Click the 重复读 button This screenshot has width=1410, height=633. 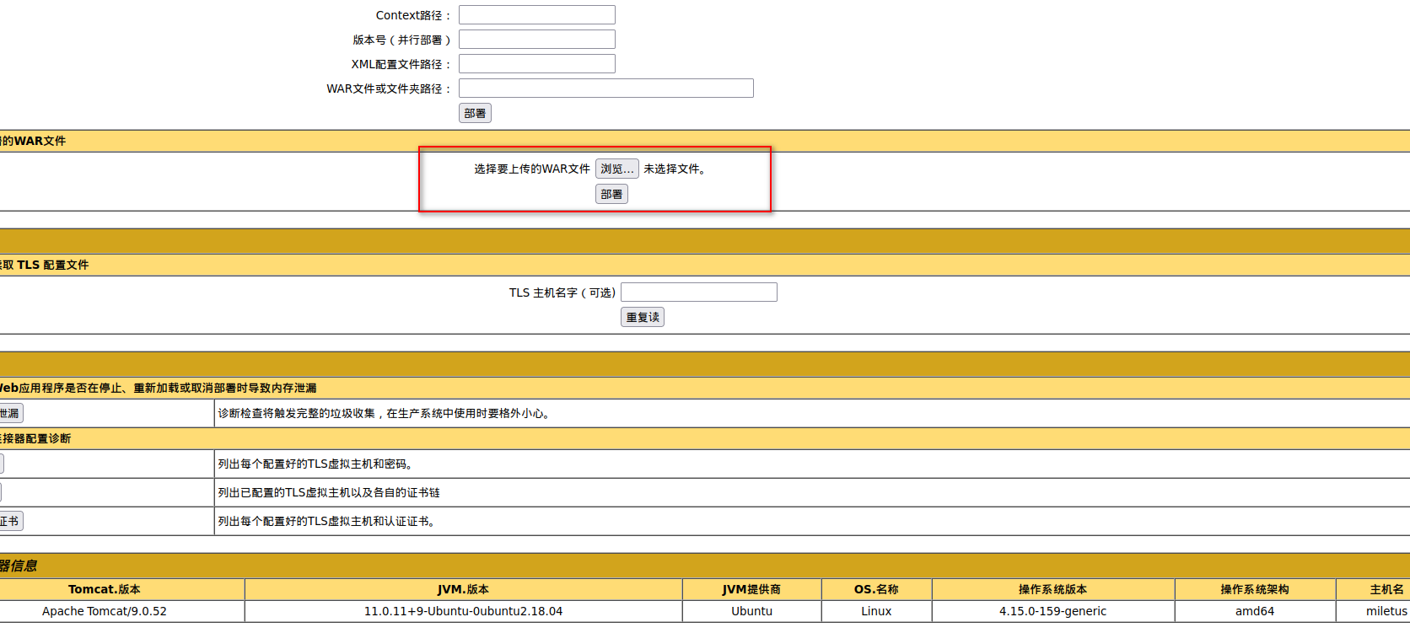click(x=643, y=317)
